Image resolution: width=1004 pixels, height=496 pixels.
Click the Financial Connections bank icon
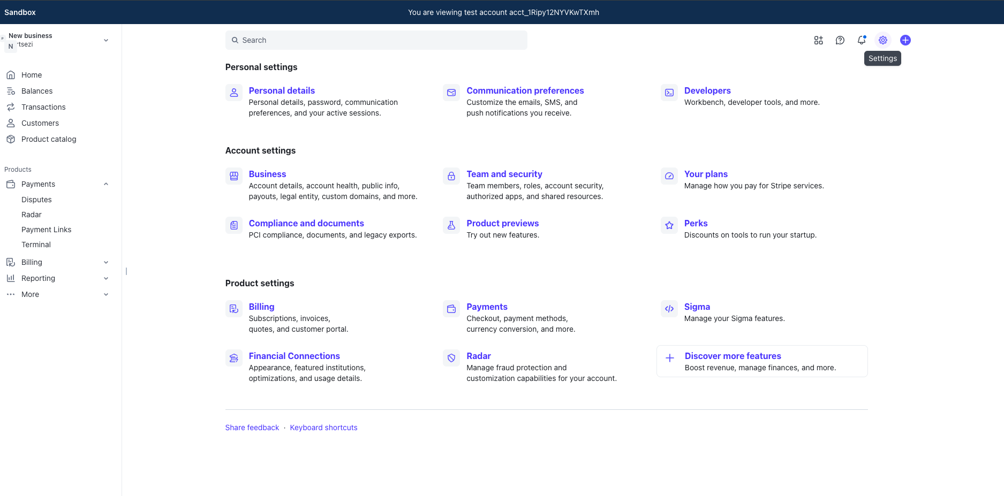point(234,358)
